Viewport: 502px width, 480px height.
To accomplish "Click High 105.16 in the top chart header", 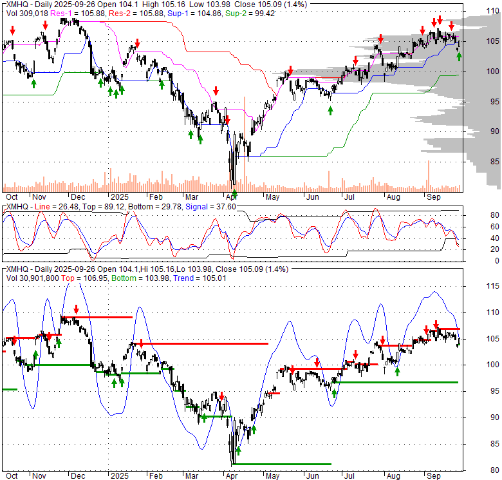I will [163, 5].
